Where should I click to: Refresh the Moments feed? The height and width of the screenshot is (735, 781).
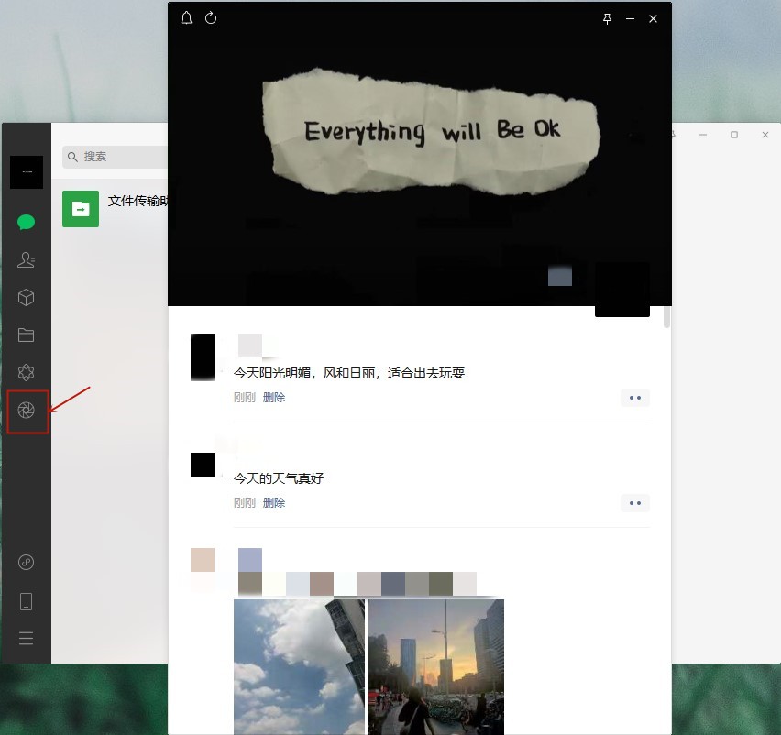(211, 18)
